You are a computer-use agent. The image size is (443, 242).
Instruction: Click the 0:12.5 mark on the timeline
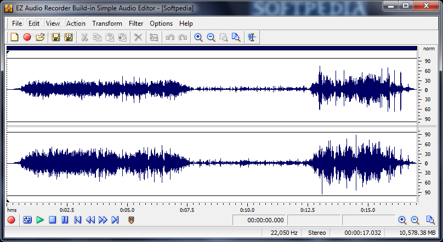pyautogui.click(x=308, y=210)
